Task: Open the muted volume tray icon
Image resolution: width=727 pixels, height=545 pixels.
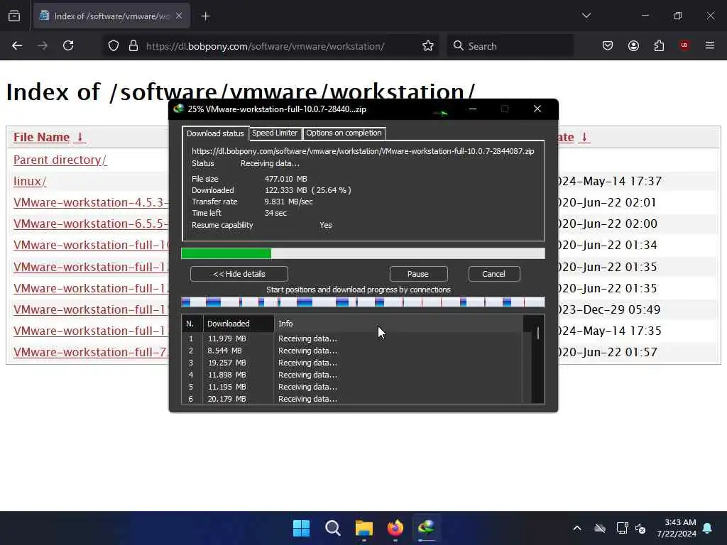Action: (640, 528)
